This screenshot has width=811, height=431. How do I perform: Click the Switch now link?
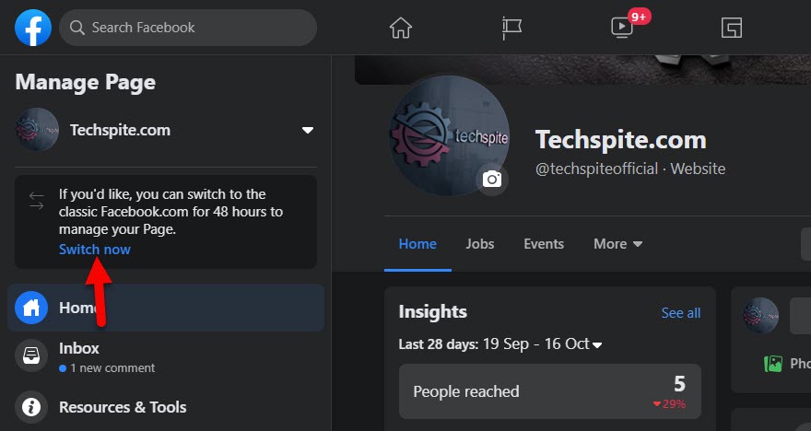(95, 250)
